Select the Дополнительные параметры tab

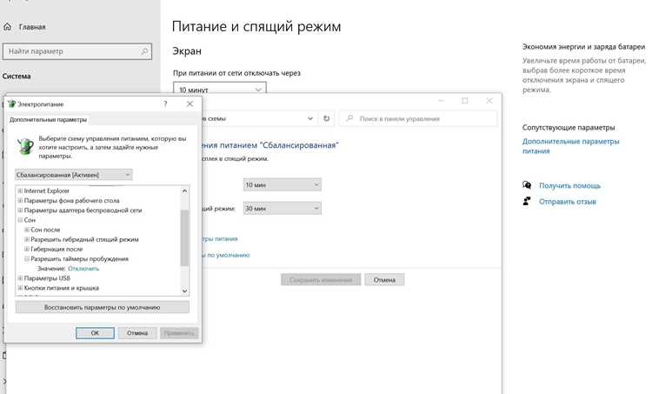click(x=48, y=120)
